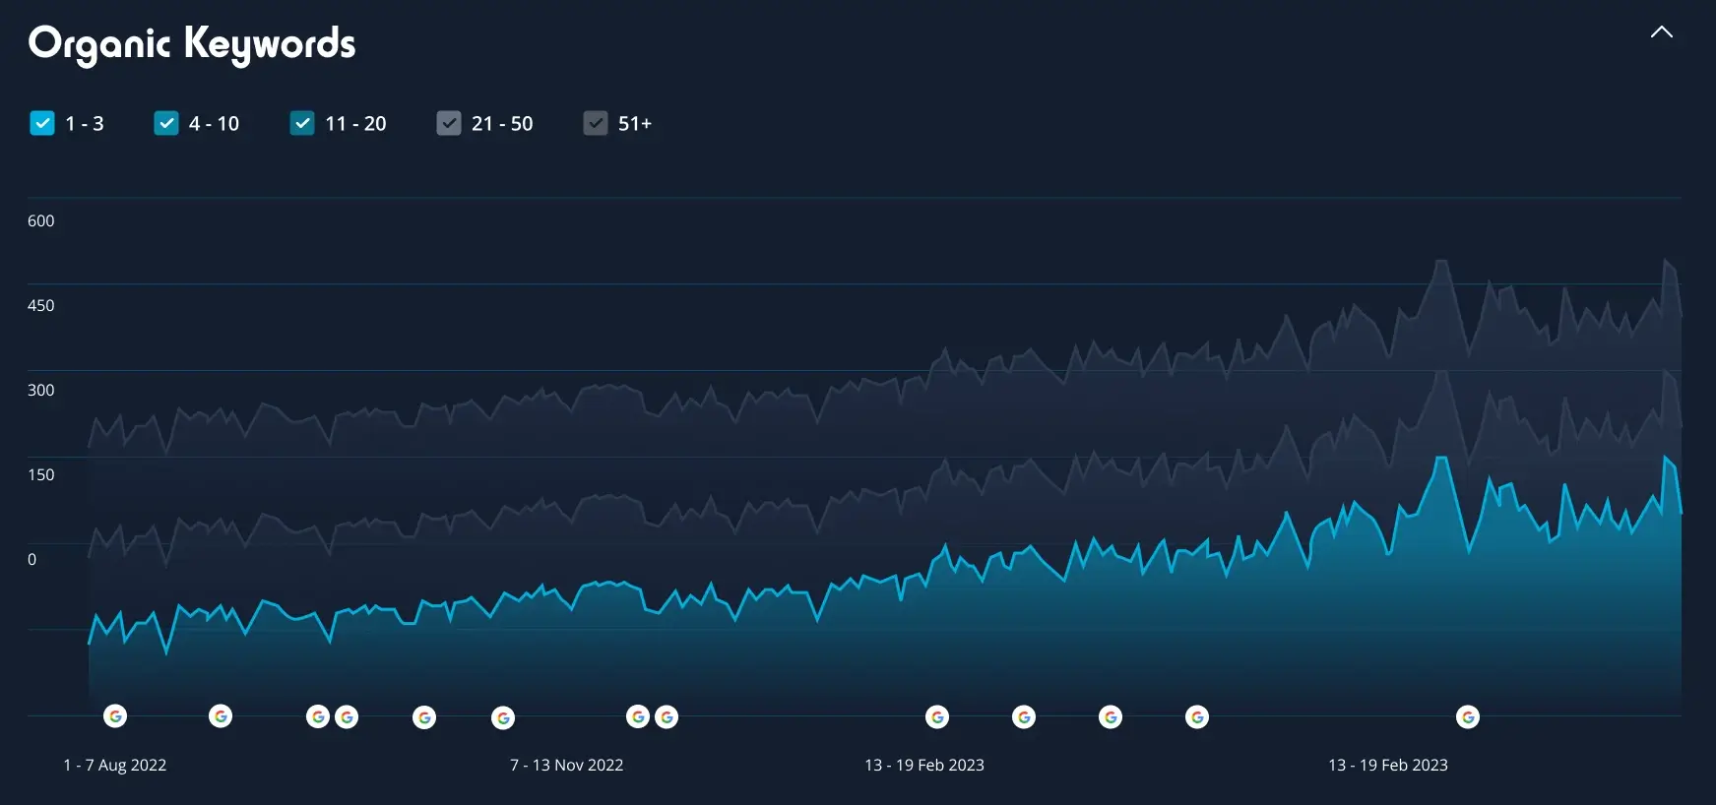Click the 7 - 13 Nov 2022 axis label
The height and width of the screenshot is (805, 1716).
coord(566,765)
